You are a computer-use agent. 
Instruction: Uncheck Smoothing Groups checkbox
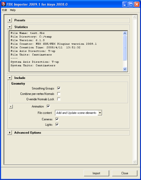59,88
